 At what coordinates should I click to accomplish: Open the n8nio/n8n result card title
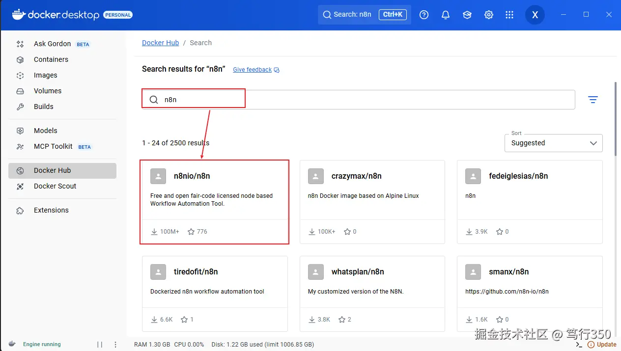[x=192, y=176]
